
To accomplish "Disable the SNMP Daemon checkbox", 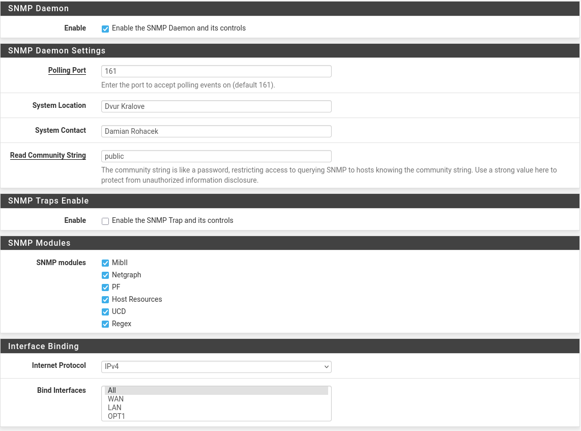I will 105,29.
